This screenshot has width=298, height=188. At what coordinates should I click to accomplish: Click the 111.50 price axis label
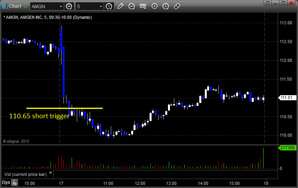click(286, 79)
